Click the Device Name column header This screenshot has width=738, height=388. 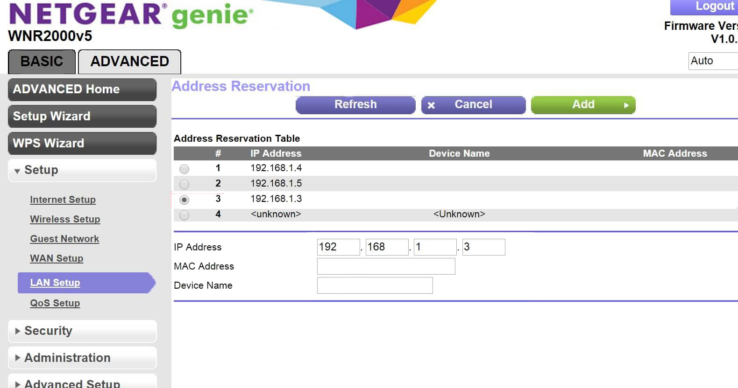tap(459, 153)
